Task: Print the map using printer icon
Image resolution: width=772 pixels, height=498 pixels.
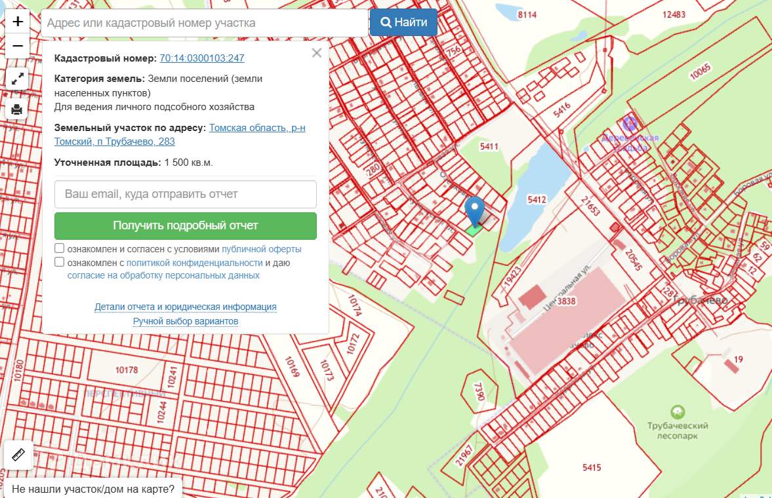Action: [18, 109]
